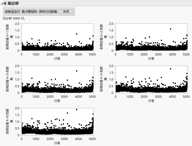The height and width of the screenshot is (146, 192).
Task: Click the 行号 label under k=5 plot
Action: point(151,101)
